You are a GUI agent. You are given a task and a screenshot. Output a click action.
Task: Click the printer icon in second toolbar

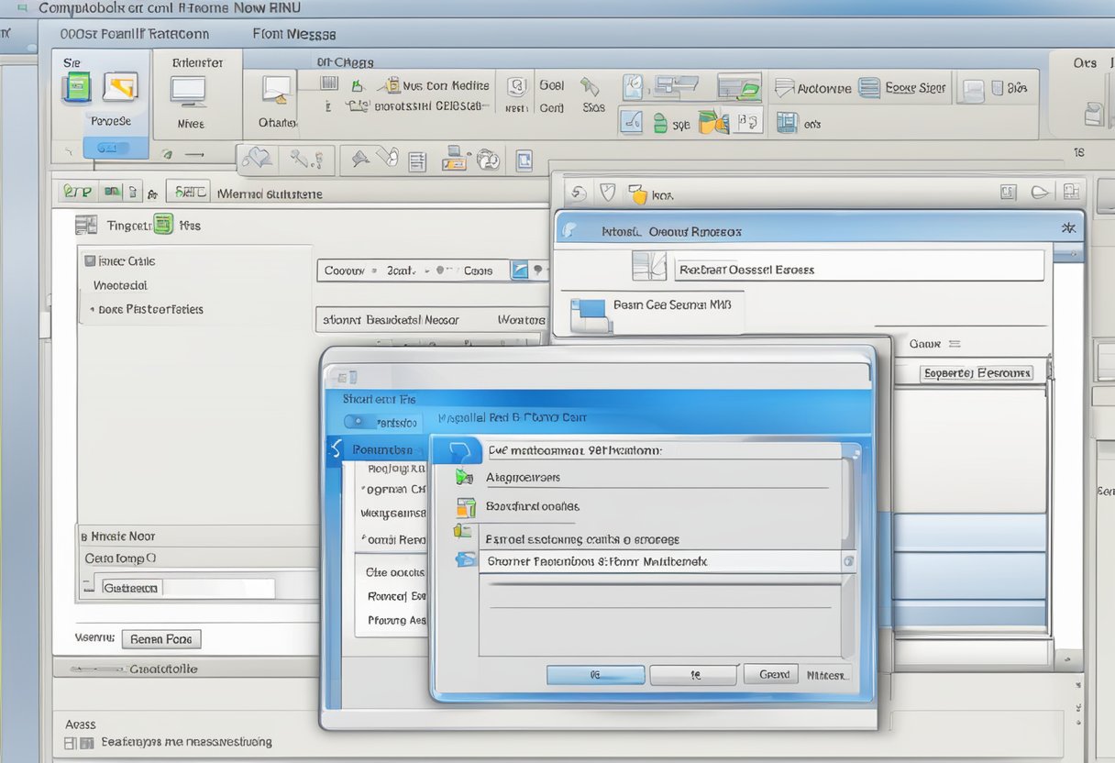pyautogui.click(x=455, y=159)
